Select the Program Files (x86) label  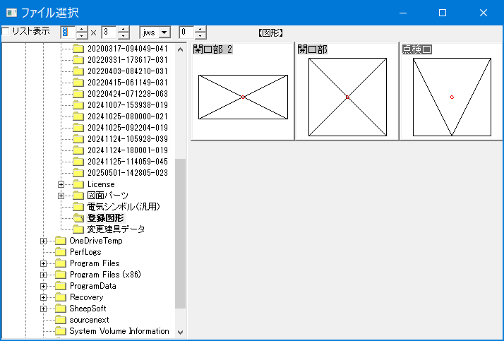pyautogui.click(x=105, y=275)
